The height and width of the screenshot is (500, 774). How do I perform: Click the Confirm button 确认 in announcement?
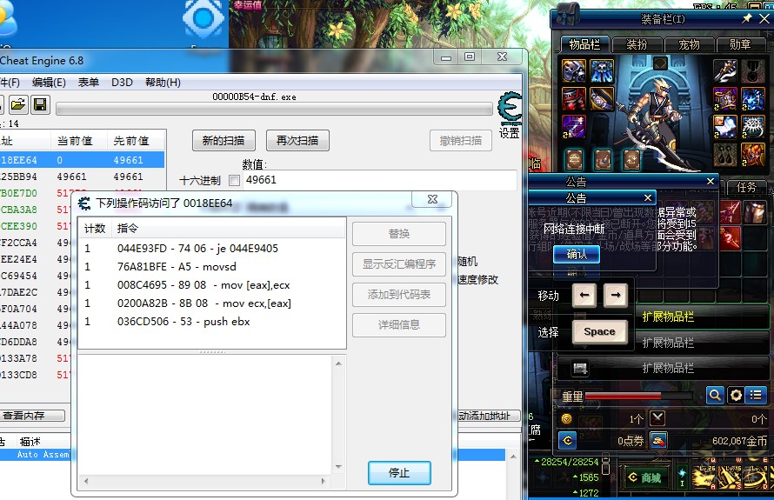tap(577, 254)
